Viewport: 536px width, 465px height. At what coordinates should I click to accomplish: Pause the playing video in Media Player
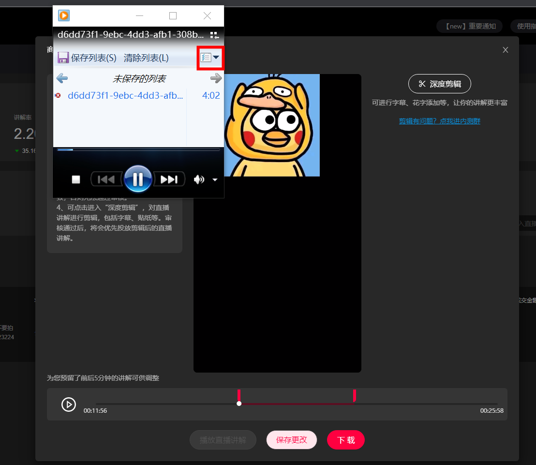pyautogui.click(x=138, y=179)
